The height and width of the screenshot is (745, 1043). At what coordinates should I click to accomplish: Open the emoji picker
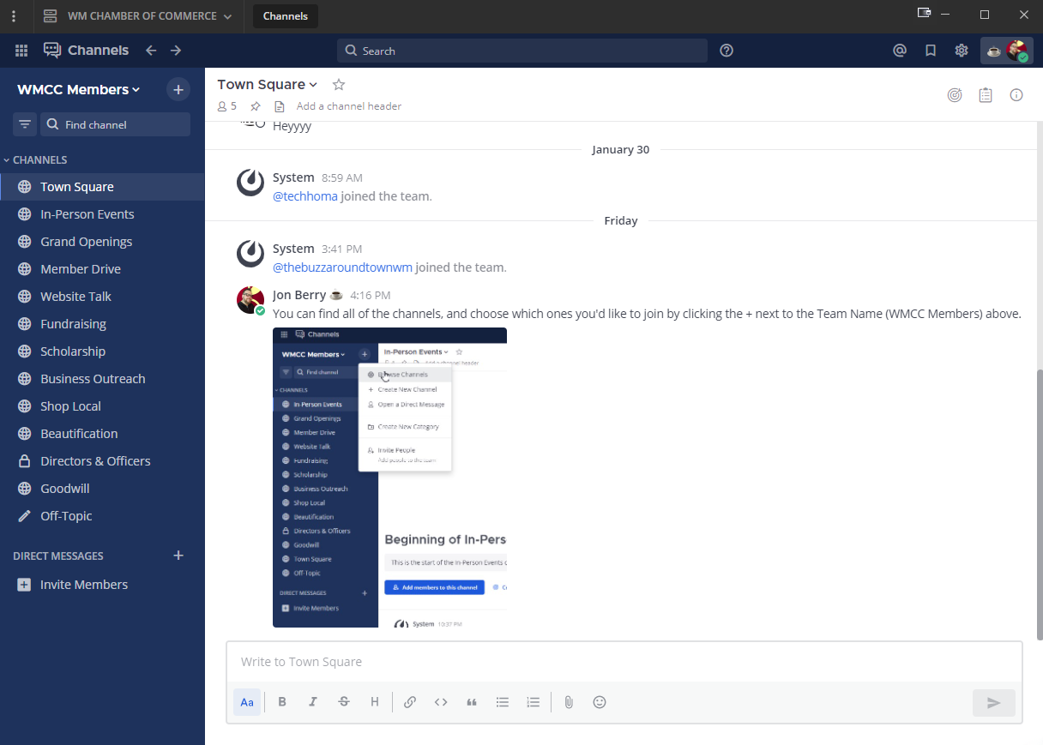[600, 702]
